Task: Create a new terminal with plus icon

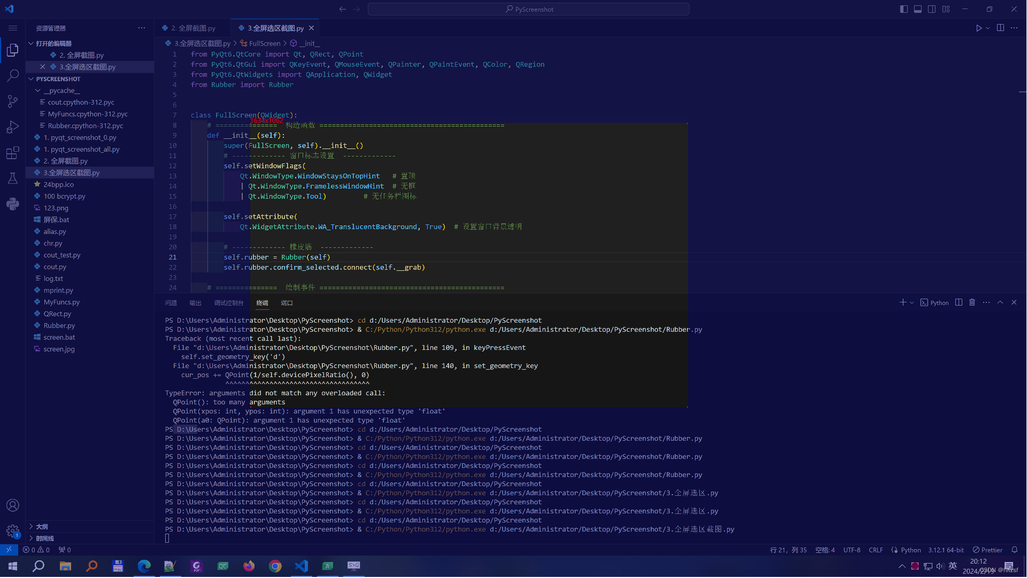Action: coord(903,303)
